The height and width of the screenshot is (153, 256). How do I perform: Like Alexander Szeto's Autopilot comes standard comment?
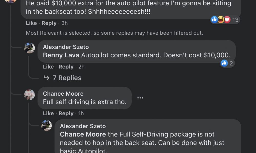coord(48,67)
